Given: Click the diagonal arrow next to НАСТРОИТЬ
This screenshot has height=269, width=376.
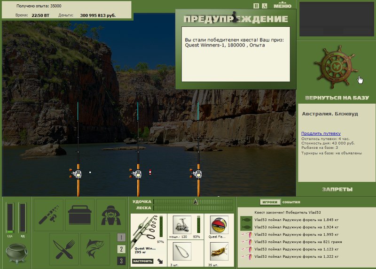Looking at the screenshot, I should [x=160, y=261].
